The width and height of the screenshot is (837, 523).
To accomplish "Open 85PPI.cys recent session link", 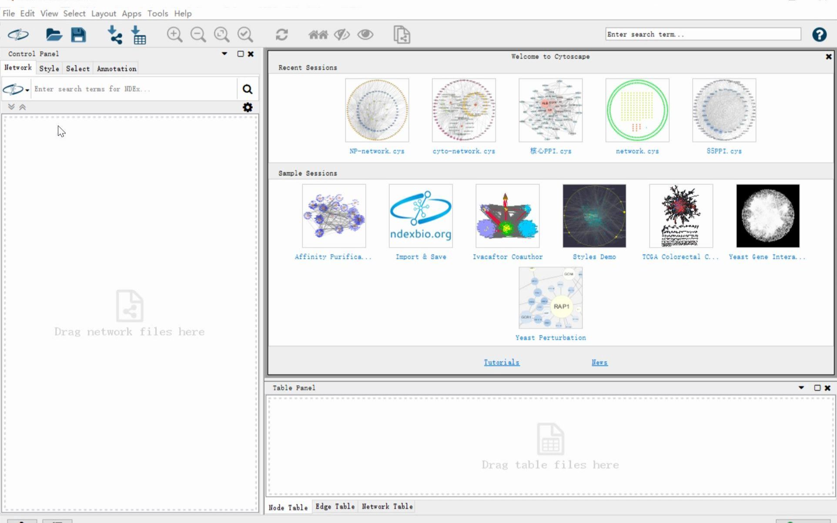I will click(724, 151).
